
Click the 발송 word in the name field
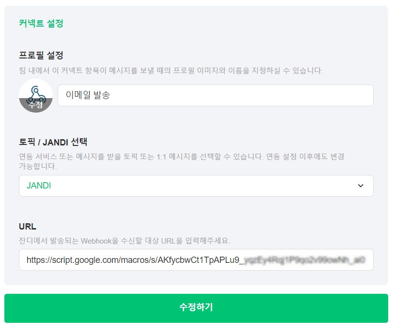(101, 96)
